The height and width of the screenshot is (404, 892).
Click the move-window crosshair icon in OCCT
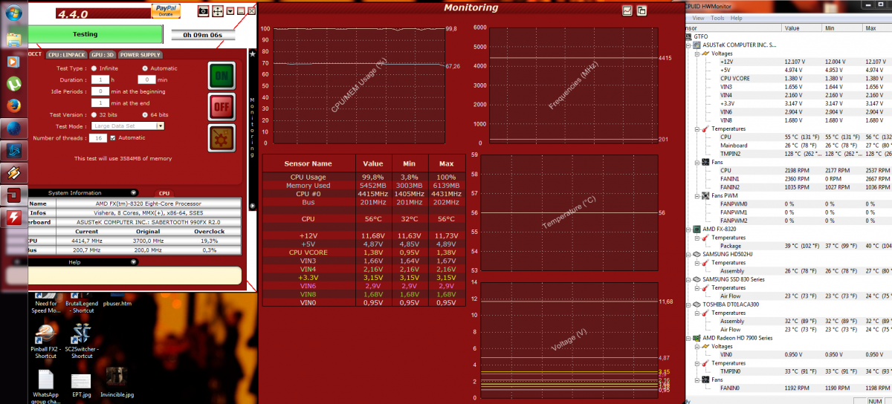tap(218, 10)
